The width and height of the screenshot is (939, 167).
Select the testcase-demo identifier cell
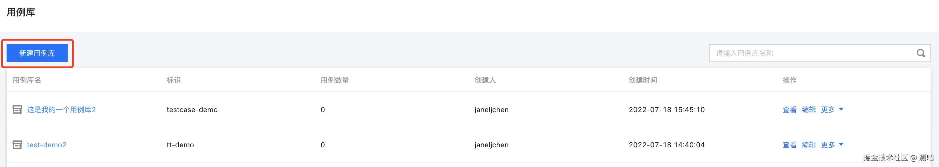click(x=192, y=110)
